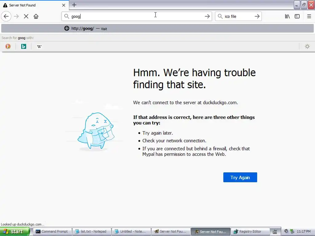Click the duckduckgo.com error message text
Image resolution: width=315 pixels, height=236 pixels.
click(x=185, y=103)
